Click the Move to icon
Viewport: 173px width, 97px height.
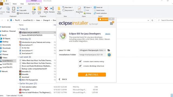34,10
